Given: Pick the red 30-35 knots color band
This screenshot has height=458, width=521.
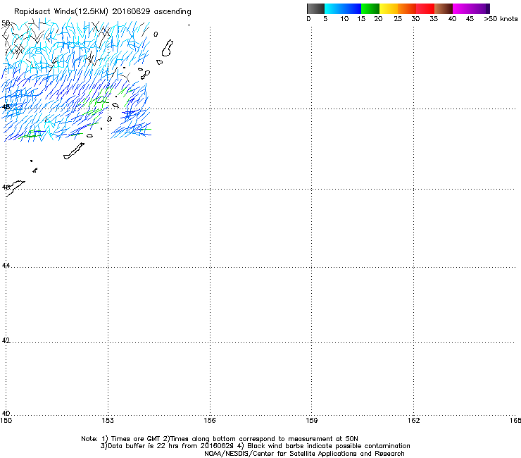Looking at the screenshot, I should click(425, 8).
